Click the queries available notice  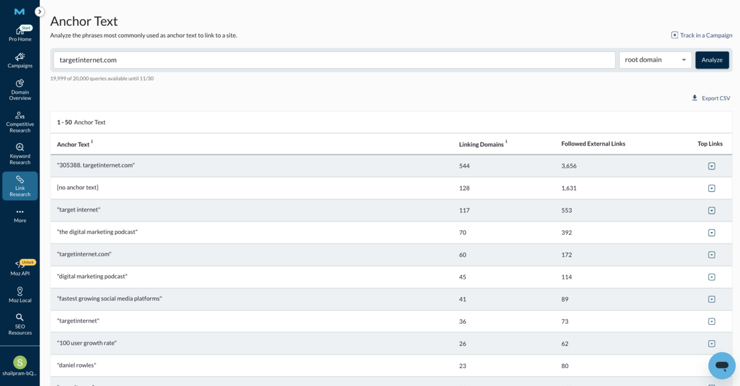tap(102, 78)
